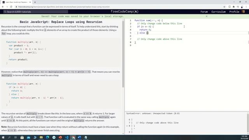Image resolution: width=249 pixels, height=140 pixels.
Task: Open a new browser tab with the plus icon
Action: [x=35, y=2]
